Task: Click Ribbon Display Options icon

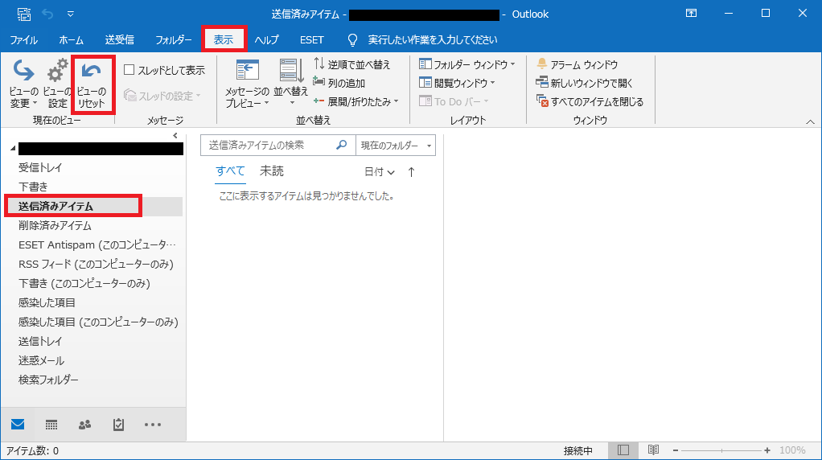Action: [x=692, y=14]
